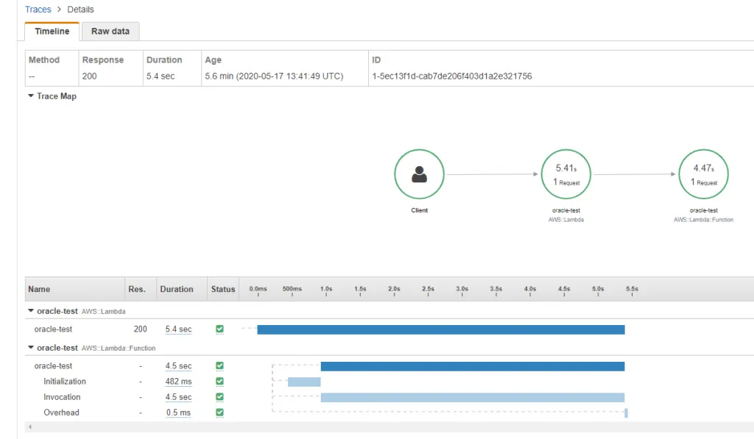Click the long light blue Invocation bar
The image size is (754, 439).
472,397
